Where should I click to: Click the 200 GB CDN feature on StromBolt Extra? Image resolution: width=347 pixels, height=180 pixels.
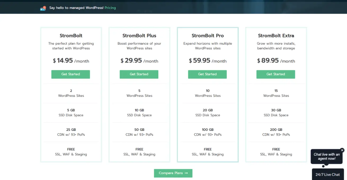tap(276, 132)
